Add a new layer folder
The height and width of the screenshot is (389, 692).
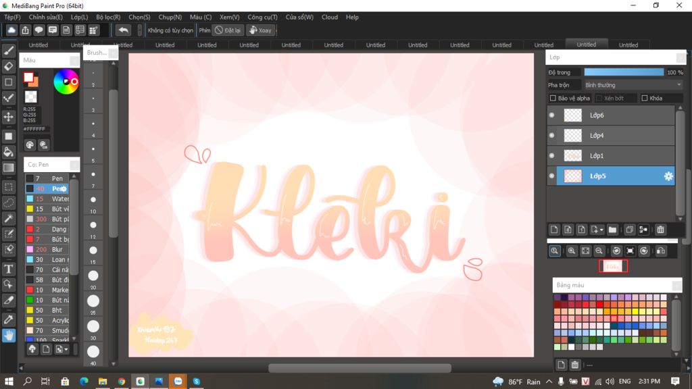(x=612, y=230)
